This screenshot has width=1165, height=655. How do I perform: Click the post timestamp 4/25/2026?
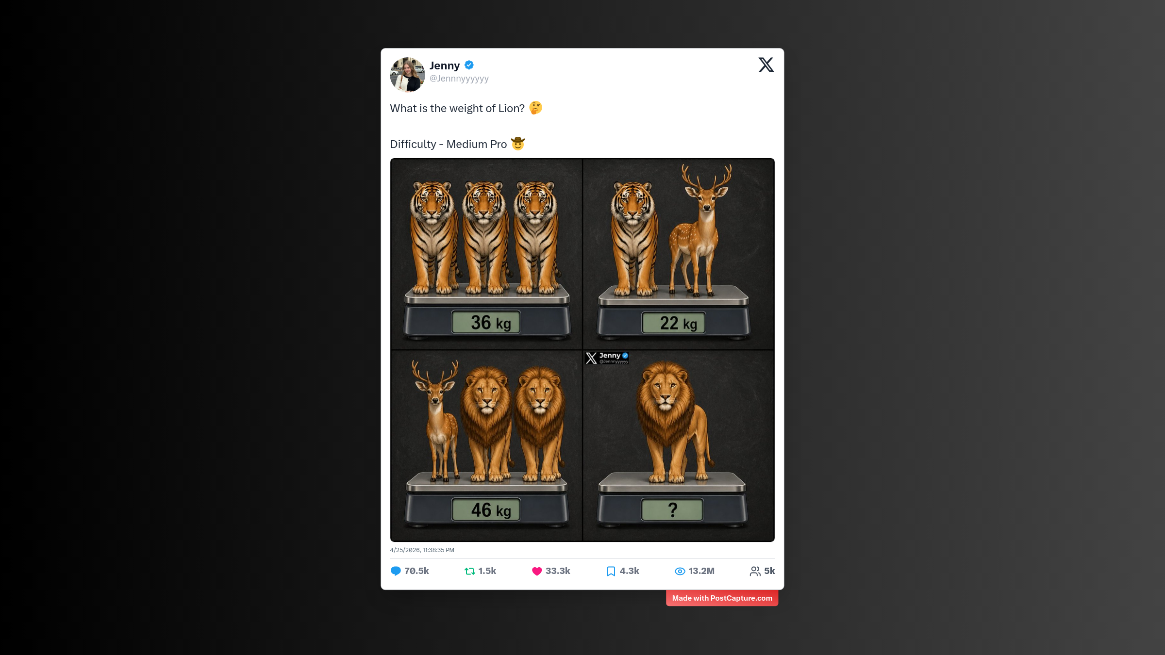(x=422, y=550)
